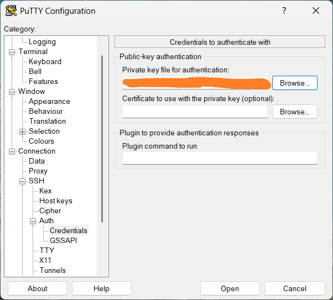Screen dimensions: 333x300
Task: Collapse the SSH tree node
Action: coord(22,181)
